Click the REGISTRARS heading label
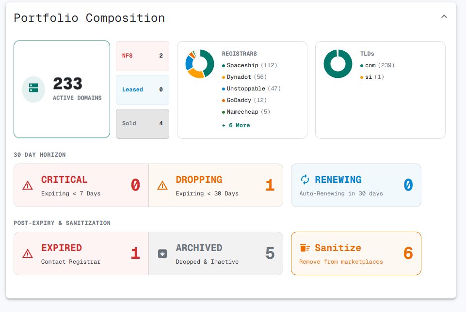The width and height of the screenshot is (466, 312). pyautogui.click(x=239, y=54)
